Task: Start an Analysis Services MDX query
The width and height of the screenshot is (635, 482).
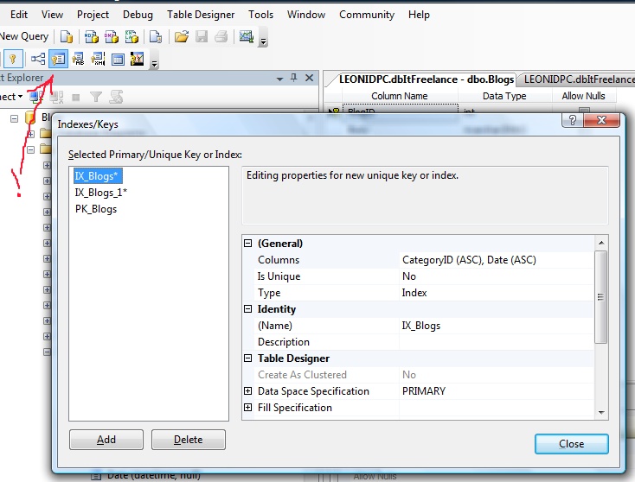Action: 91,37
